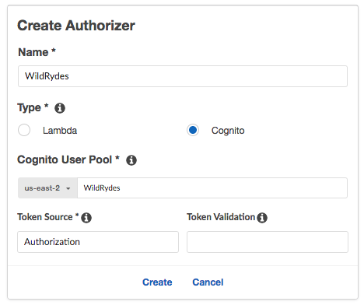Show the Token Source info tooltip icon
The image size is (364, 305).
click(86, 218)
